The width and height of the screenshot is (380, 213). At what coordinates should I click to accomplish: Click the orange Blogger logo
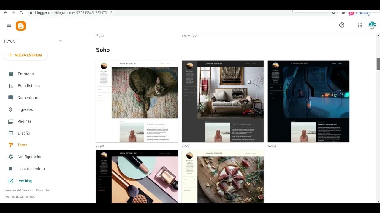point(21,26)
